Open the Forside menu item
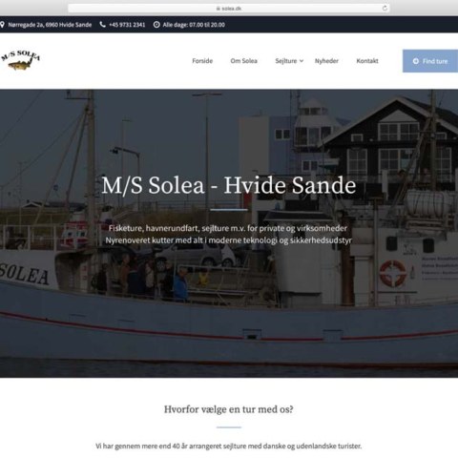 click(x=202, y=61)
